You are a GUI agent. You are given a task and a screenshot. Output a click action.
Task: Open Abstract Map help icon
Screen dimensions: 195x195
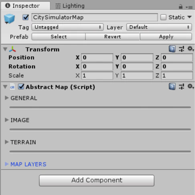coord(172,87)
